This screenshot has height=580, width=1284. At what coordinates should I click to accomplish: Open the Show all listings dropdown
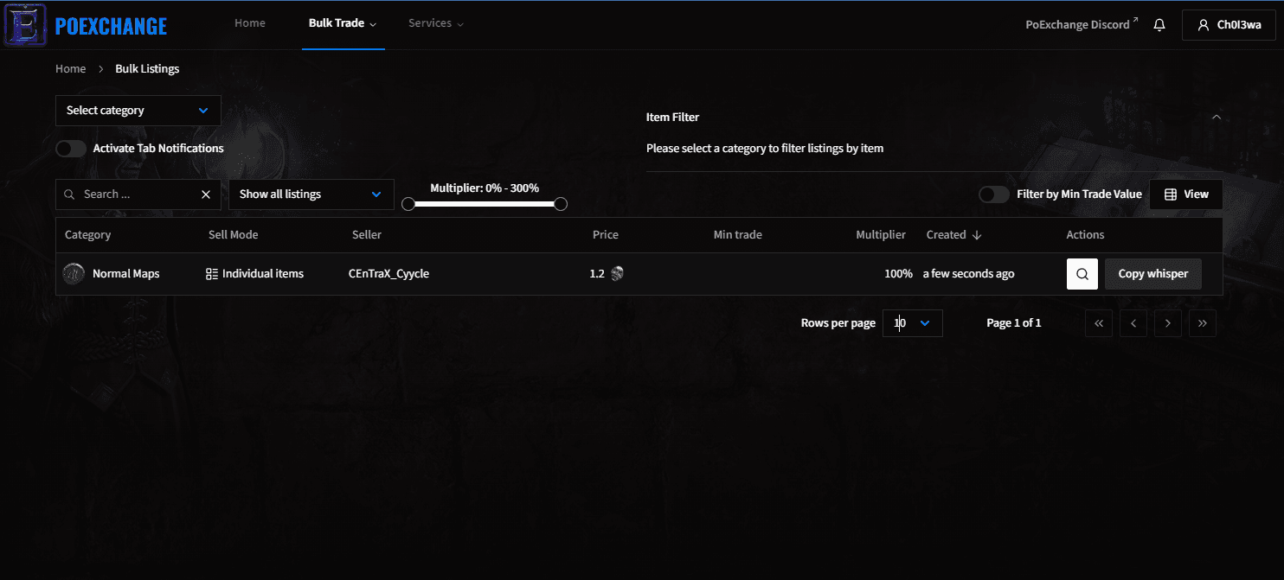tap(311, 194)
